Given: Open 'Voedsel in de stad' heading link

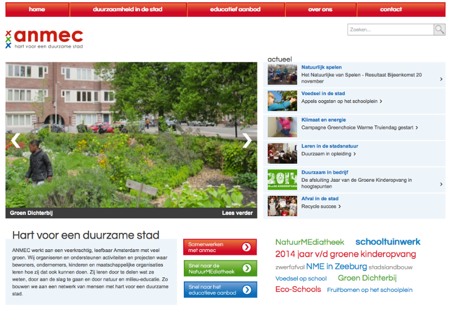Looking at the screenshot, I should pos(323,93).
